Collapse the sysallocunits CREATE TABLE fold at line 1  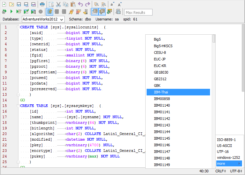click(x=18, y=27)
